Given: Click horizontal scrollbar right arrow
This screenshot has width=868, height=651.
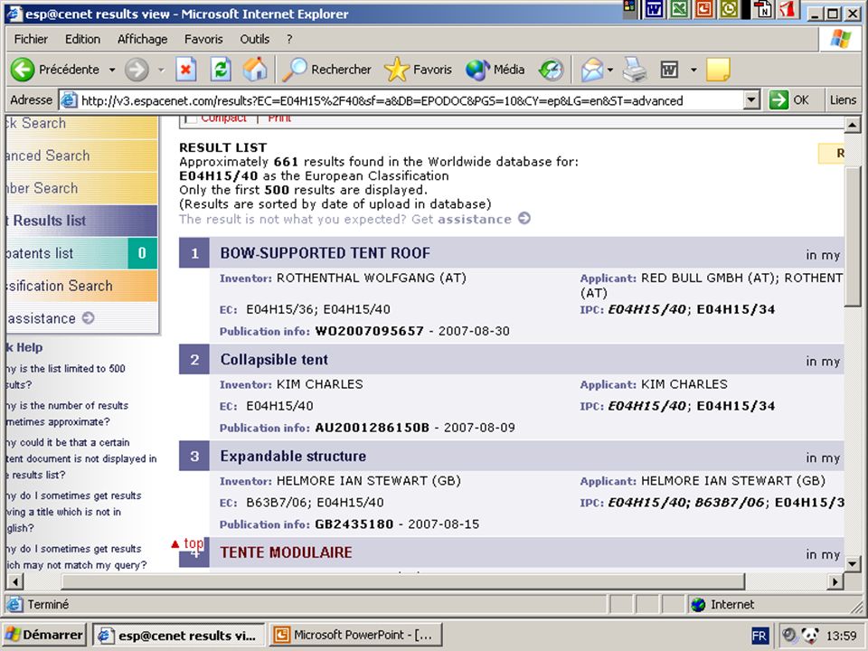Looking at the screenshot, I should pos(835,581).
